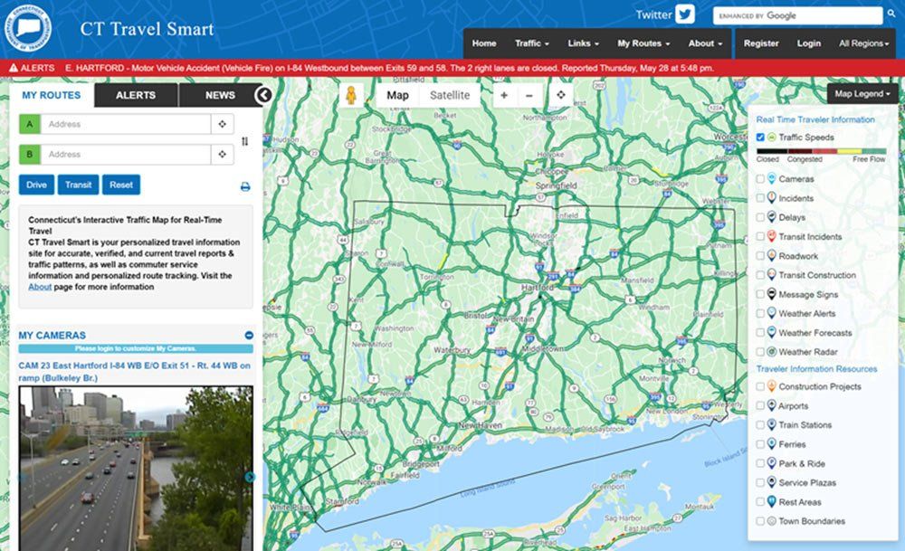Zoom out on the map
Screen dimensions: 905x551
529,95
